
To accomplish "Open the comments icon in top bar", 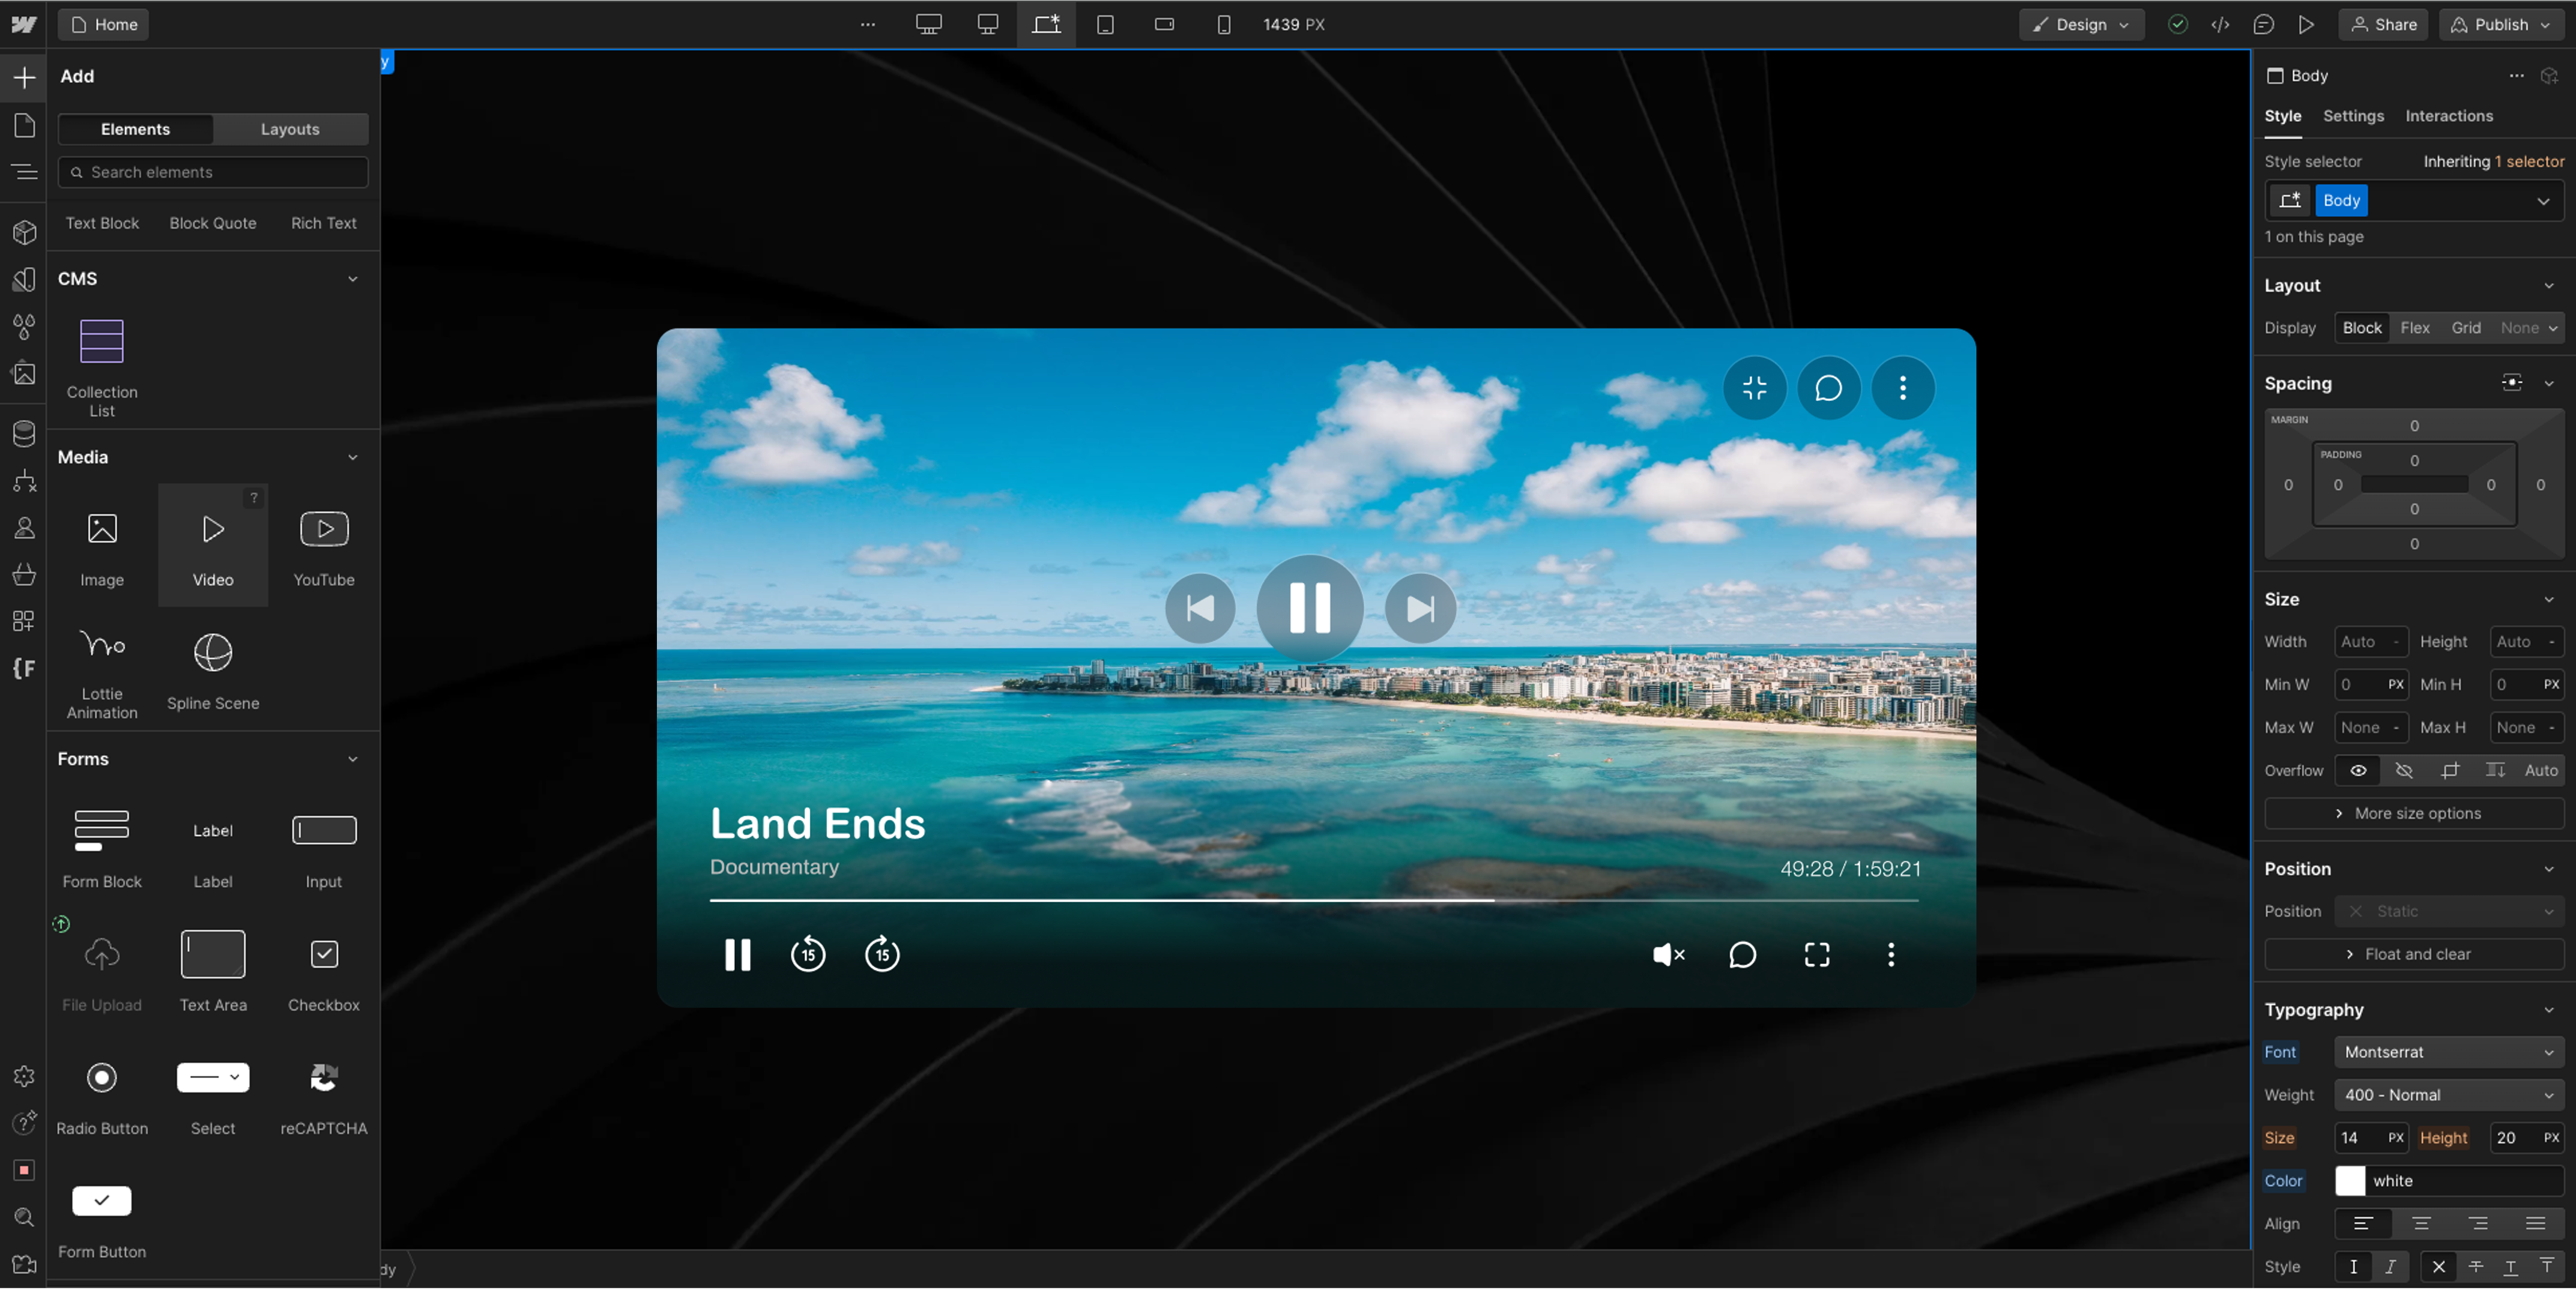I will pos(2263,24).
